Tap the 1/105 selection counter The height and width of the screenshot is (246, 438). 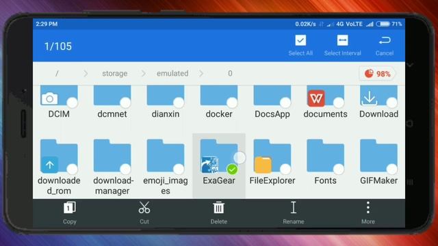58,46
